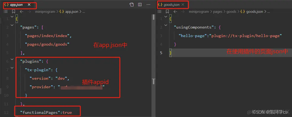Viewport: 292px width, 117px height.
Task: Click the "version" key
Action: click(40, 79)
